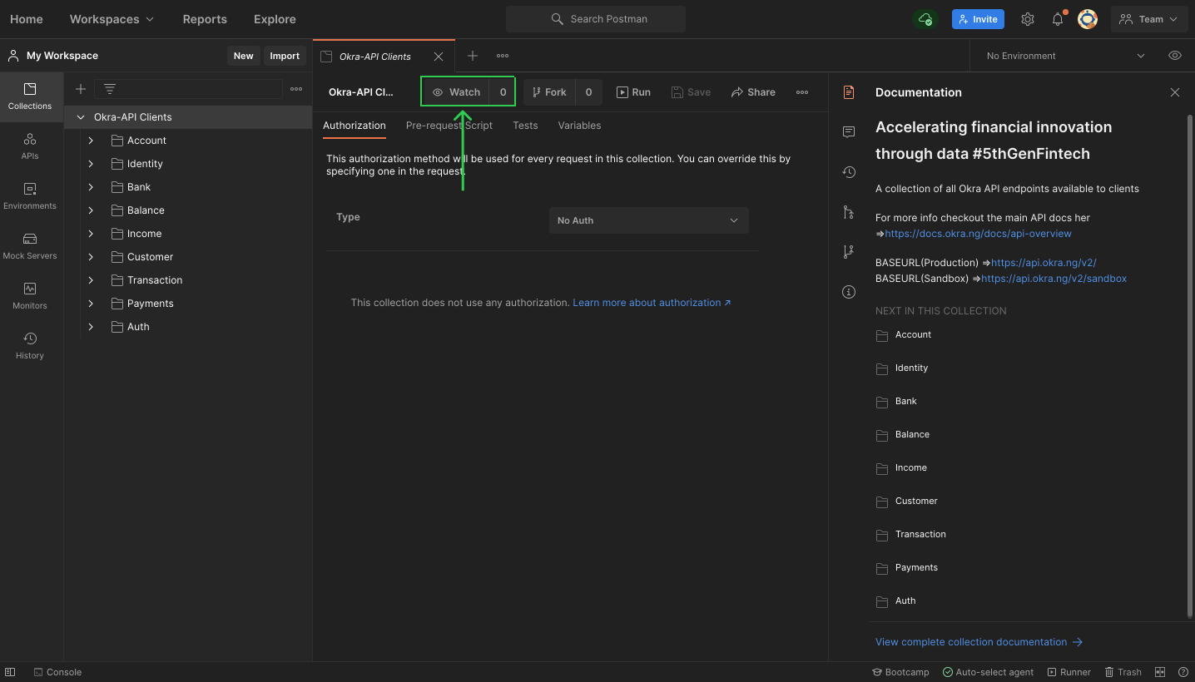1195x682 pixels.
Task: Open the Comments icon in right sidebar
Action: tap(849, 132)
